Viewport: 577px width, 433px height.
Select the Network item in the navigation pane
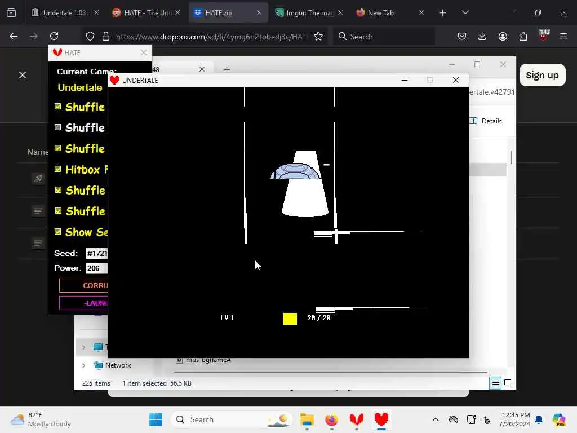click(118, 365)
